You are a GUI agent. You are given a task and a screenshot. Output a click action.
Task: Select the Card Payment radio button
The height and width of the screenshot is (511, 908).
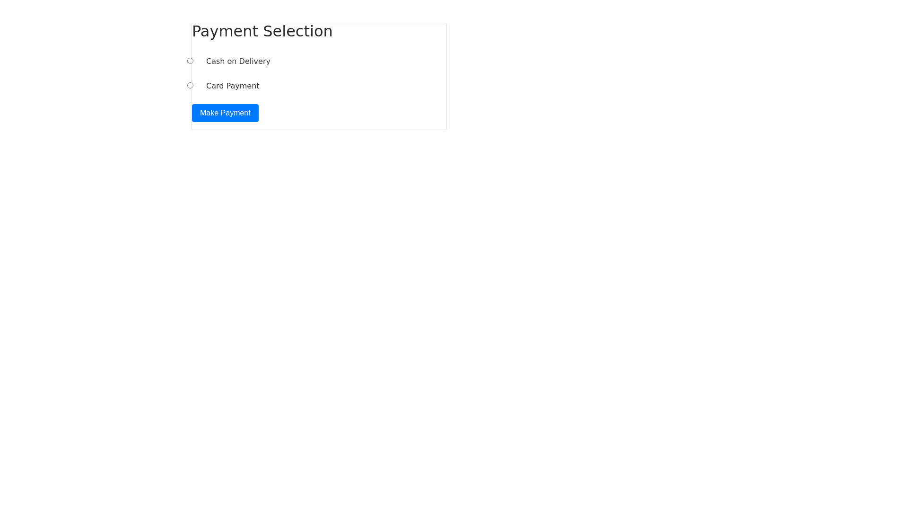click(x=190, y=86)
